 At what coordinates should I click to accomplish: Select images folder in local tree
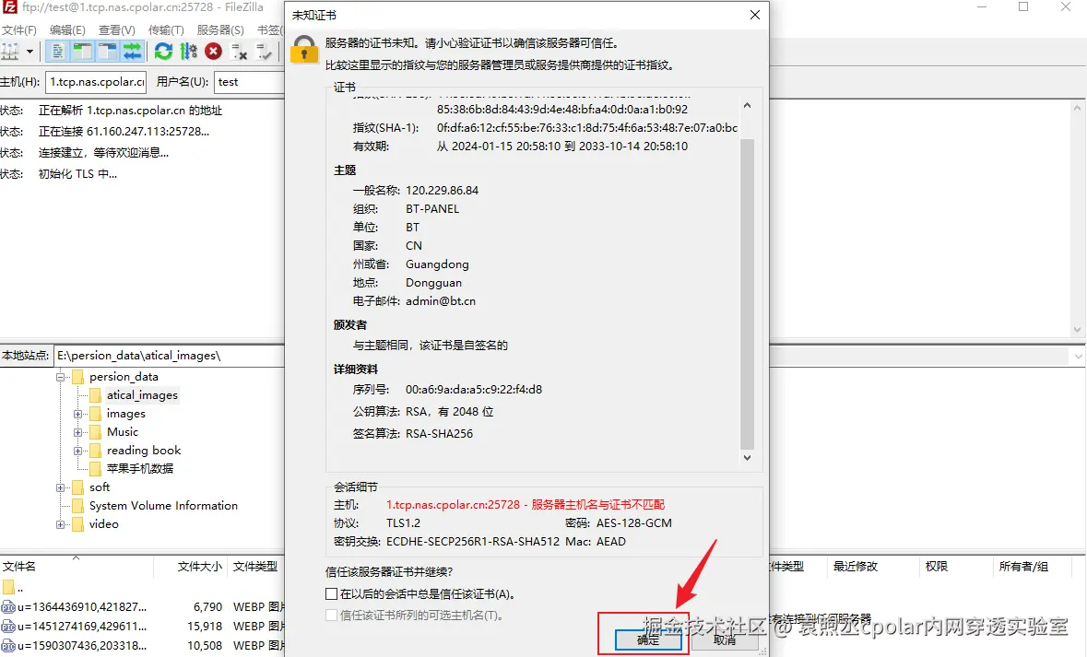pyautogui.click(x=126, y=414)
